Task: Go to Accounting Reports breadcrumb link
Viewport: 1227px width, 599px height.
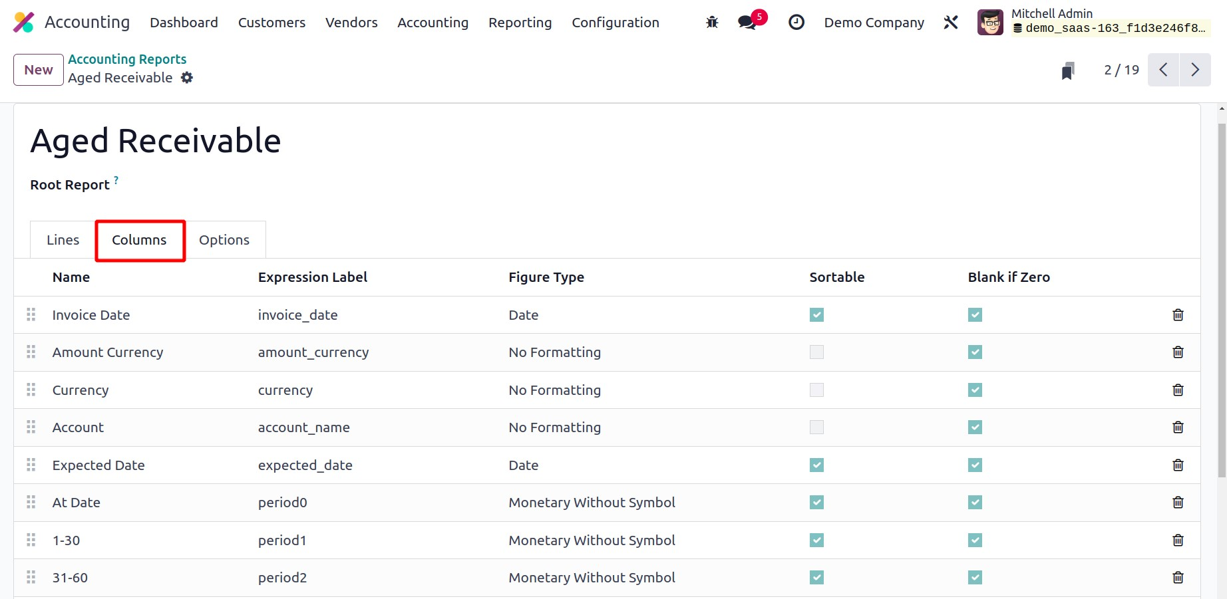Action: pyautogui.click(x=127, y=59)
